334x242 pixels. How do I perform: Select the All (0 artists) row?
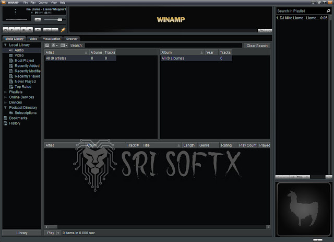80,58
